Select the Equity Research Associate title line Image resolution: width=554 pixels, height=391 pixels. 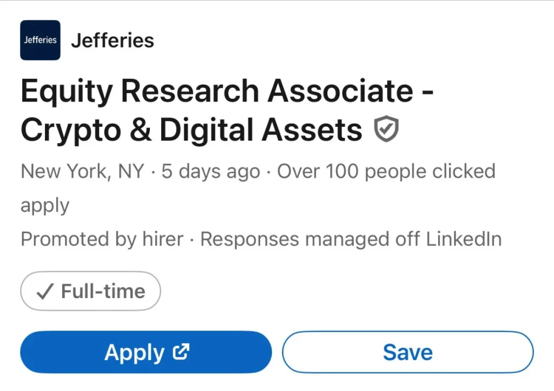[x=227, y=91]
